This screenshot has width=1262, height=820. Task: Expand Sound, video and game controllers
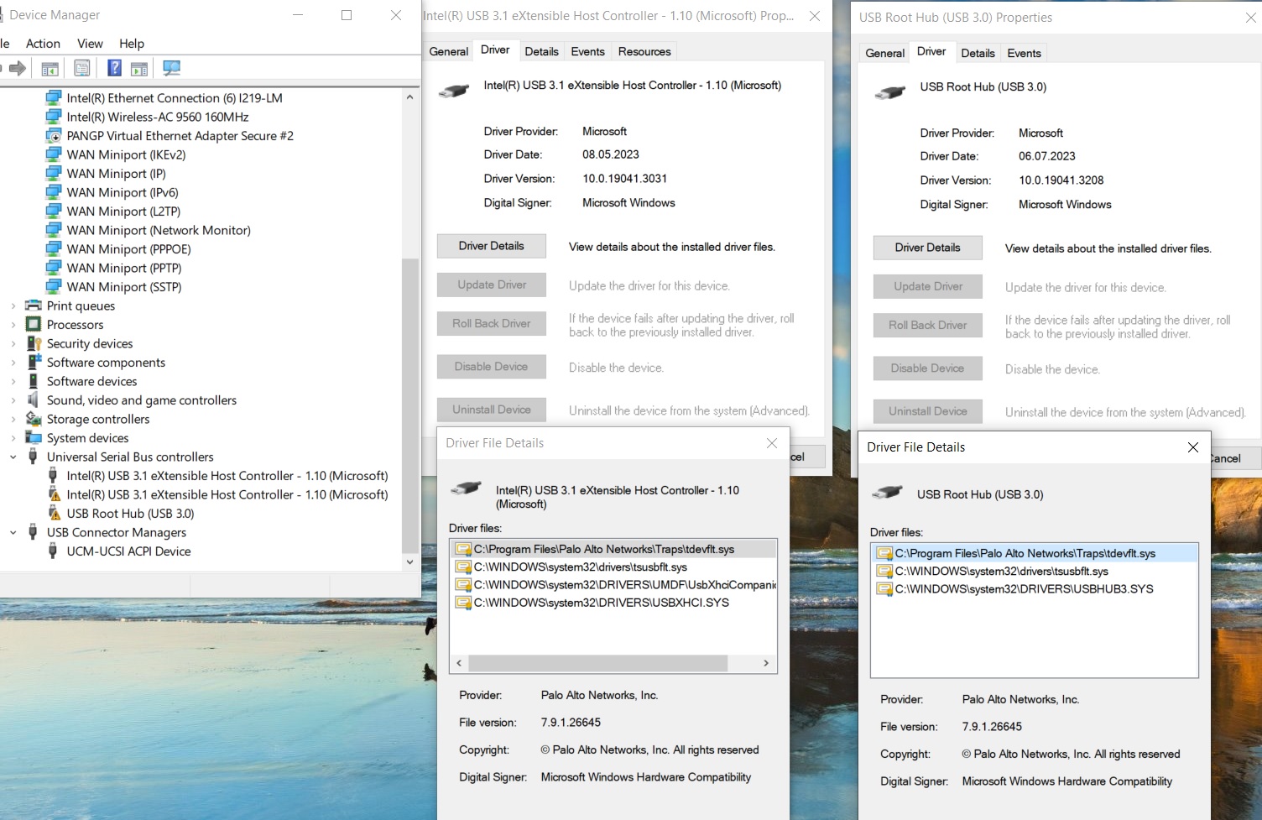tap(13, 400)
